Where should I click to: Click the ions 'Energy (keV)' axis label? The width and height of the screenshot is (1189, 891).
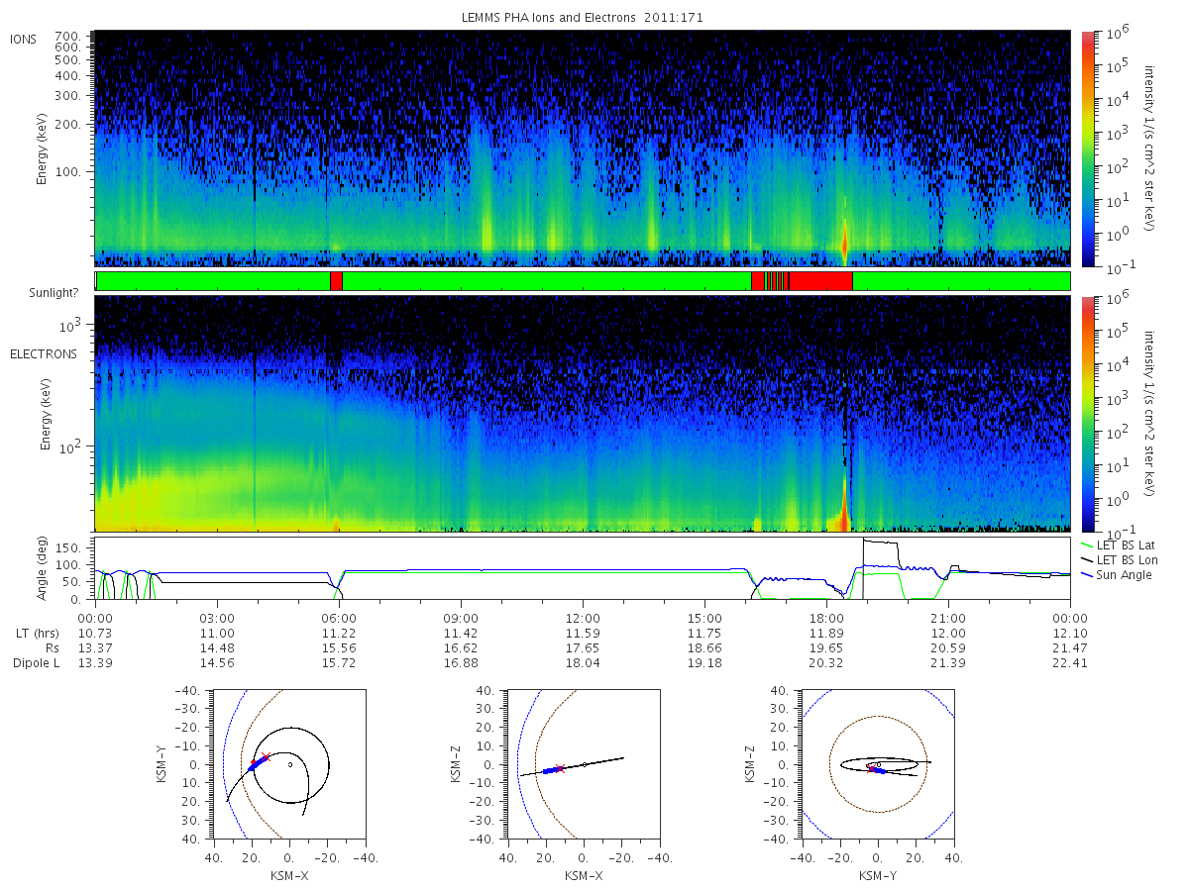(43, 148)
